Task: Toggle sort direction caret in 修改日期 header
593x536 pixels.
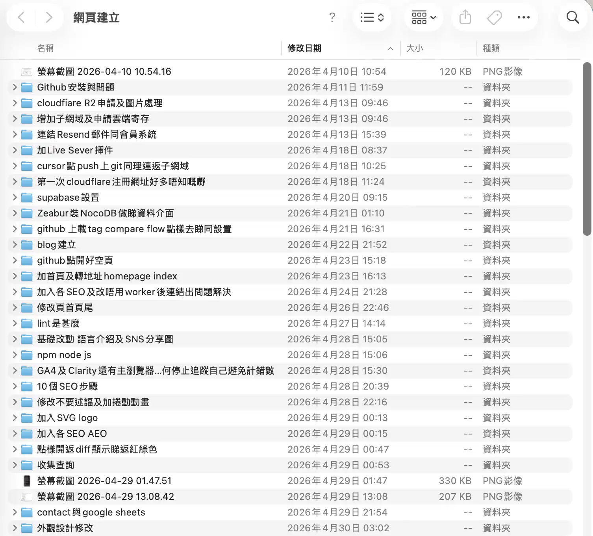Action: click(390, 48)
